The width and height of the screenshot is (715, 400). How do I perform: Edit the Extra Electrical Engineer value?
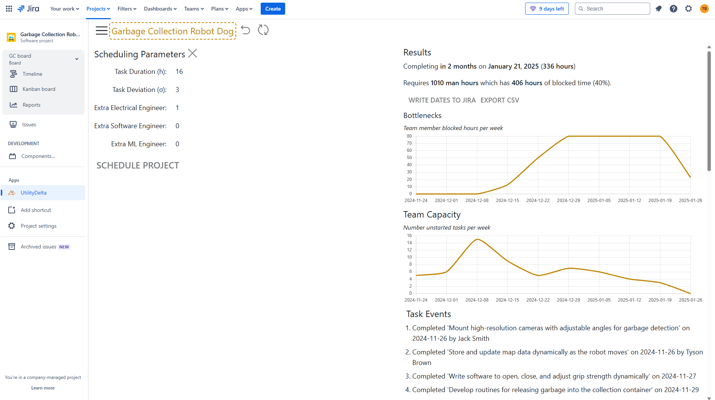point(177,108)
